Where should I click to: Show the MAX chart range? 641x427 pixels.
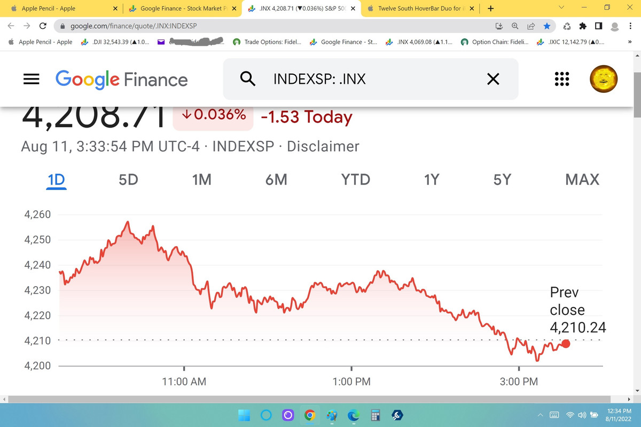pos(582,180)
